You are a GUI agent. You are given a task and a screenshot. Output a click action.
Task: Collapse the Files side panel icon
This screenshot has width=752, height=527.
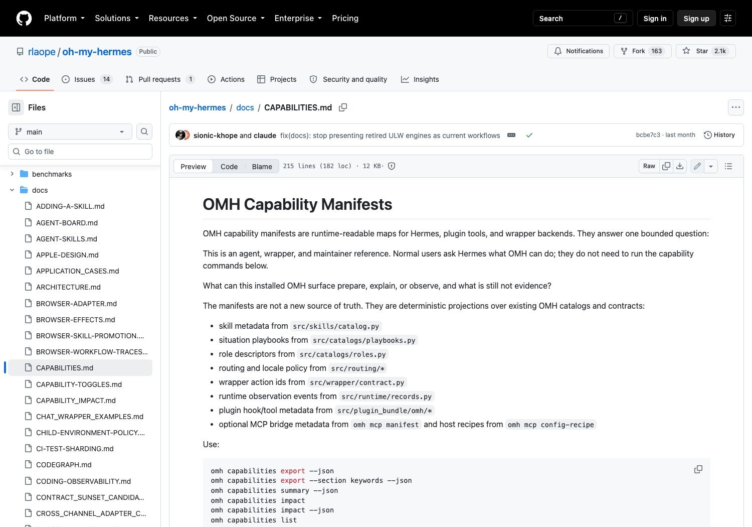(x=16, y=107)
